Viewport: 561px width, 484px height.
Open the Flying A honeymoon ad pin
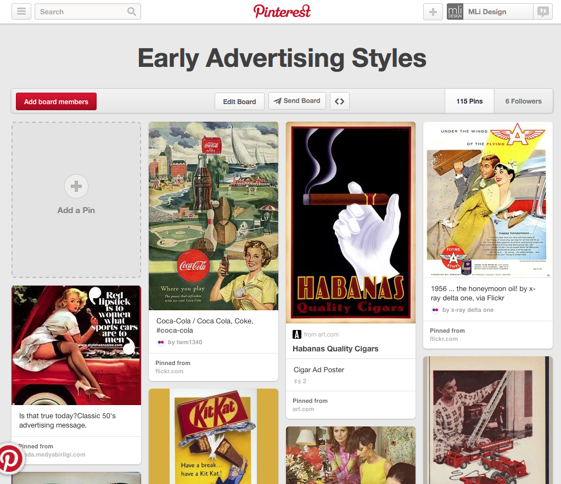(x=488, y=200)
